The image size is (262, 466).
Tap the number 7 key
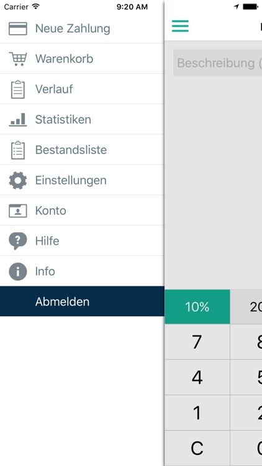pyautogui.click(x=197, y=342)
